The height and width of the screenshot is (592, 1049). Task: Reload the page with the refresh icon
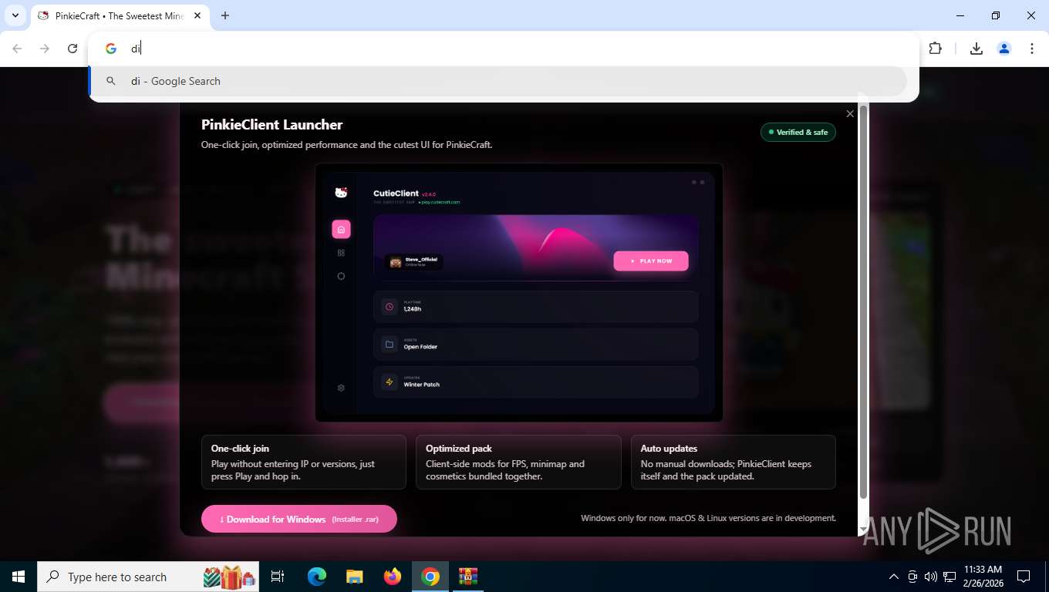pyautogui.click(x=73, y=49)
